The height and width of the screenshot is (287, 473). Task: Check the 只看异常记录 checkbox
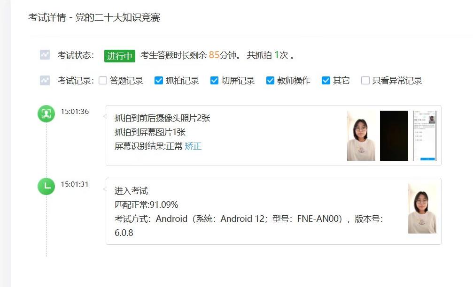click(365, 80)
